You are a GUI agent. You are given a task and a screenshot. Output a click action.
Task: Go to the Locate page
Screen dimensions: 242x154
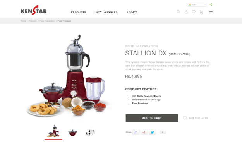click(x=132, y=12)
